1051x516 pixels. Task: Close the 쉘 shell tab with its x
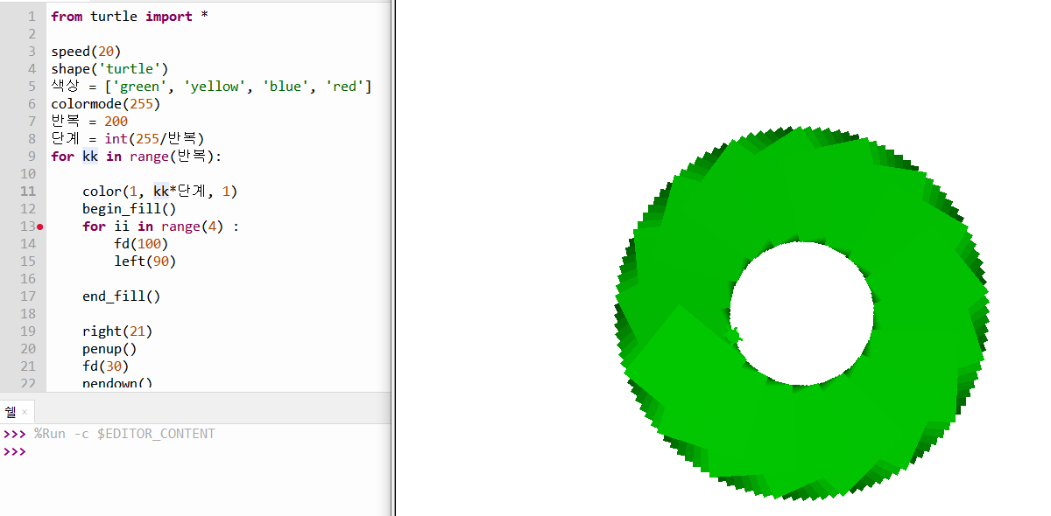click(25, 413)
